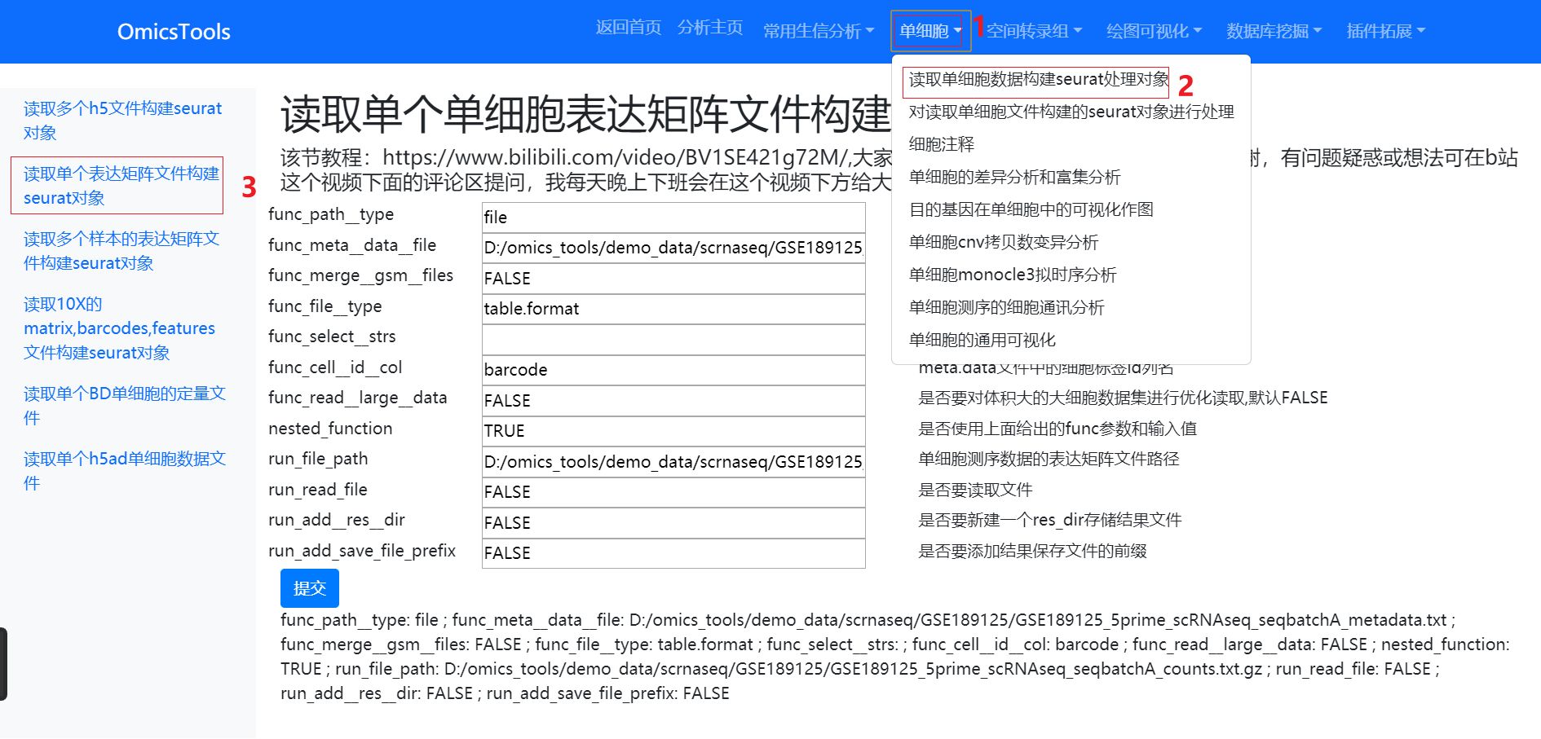Expand the 数据库挖掘 dropdown
The height and width of the screenshot is (739, 1541).
tap(1274, 31)
